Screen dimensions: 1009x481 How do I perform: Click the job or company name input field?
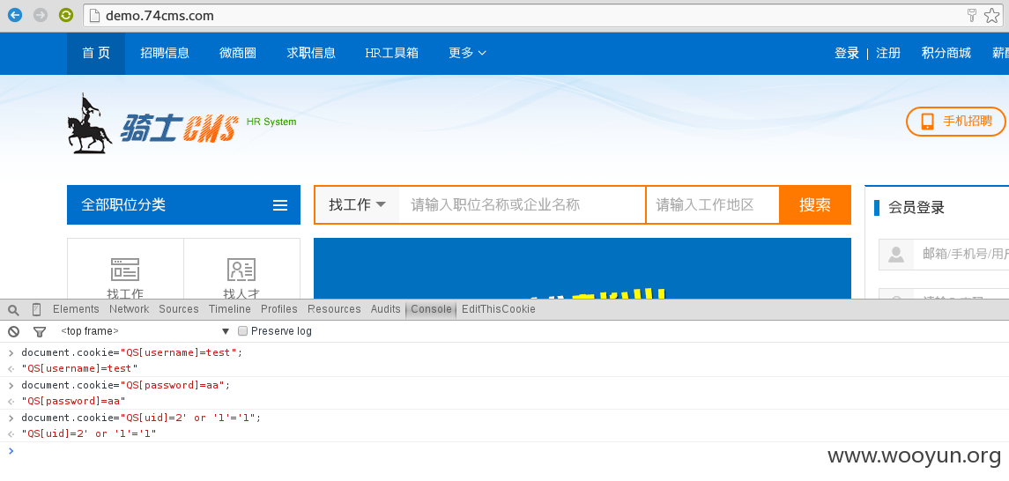(522, 205)
